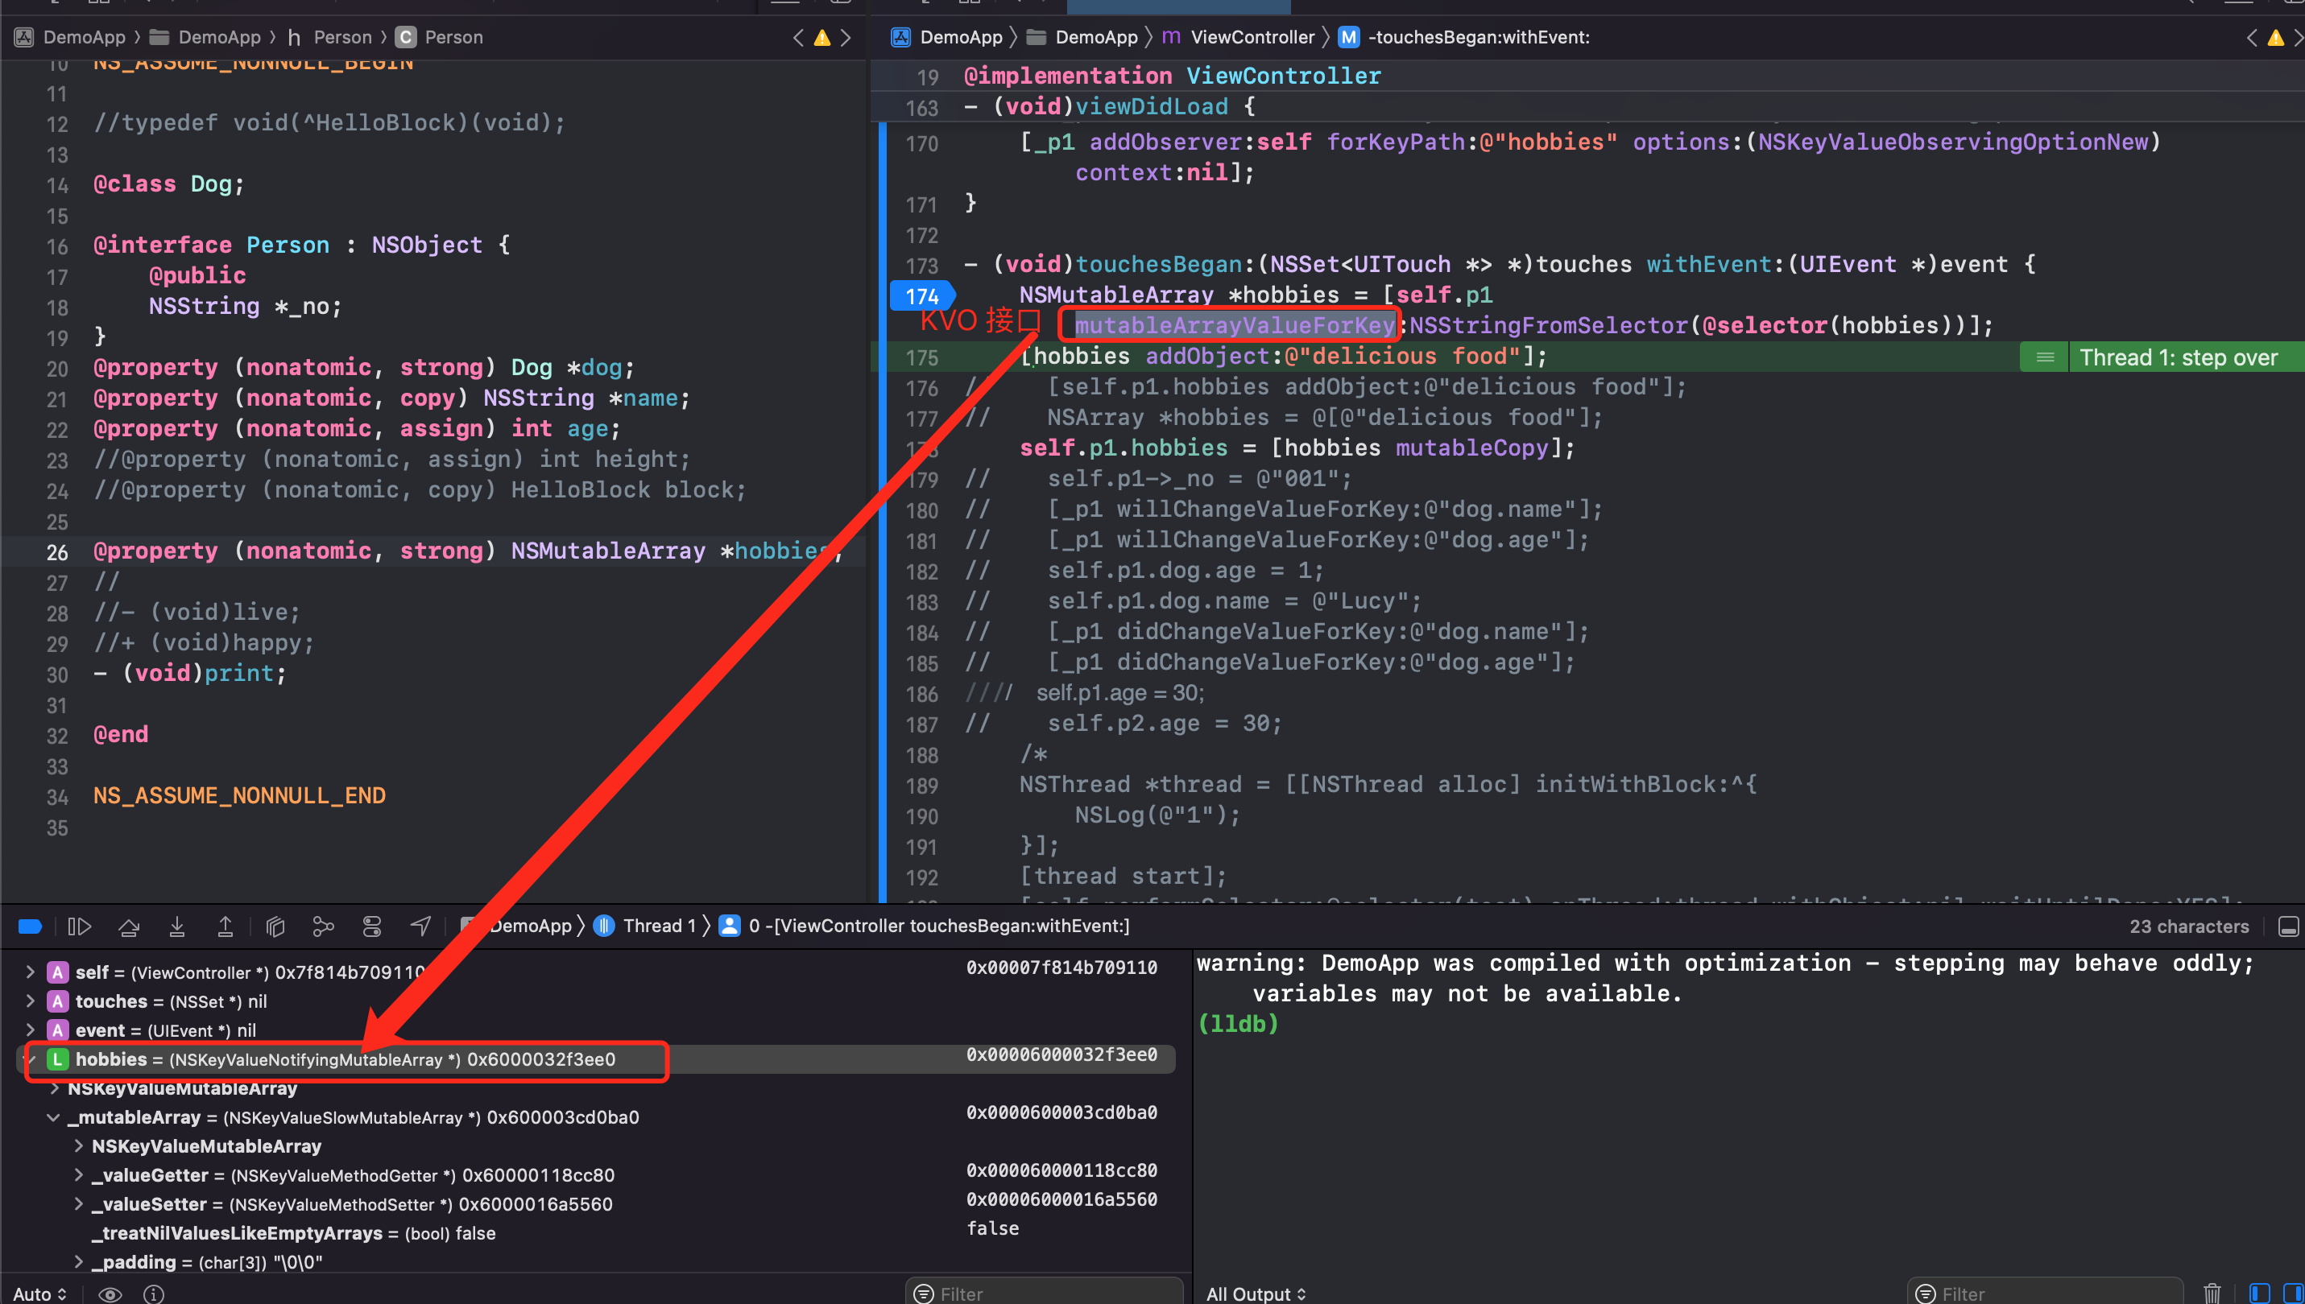Toggle the variables view pane button
Screen dimensions: 2305x1304
[2259, 1294]
